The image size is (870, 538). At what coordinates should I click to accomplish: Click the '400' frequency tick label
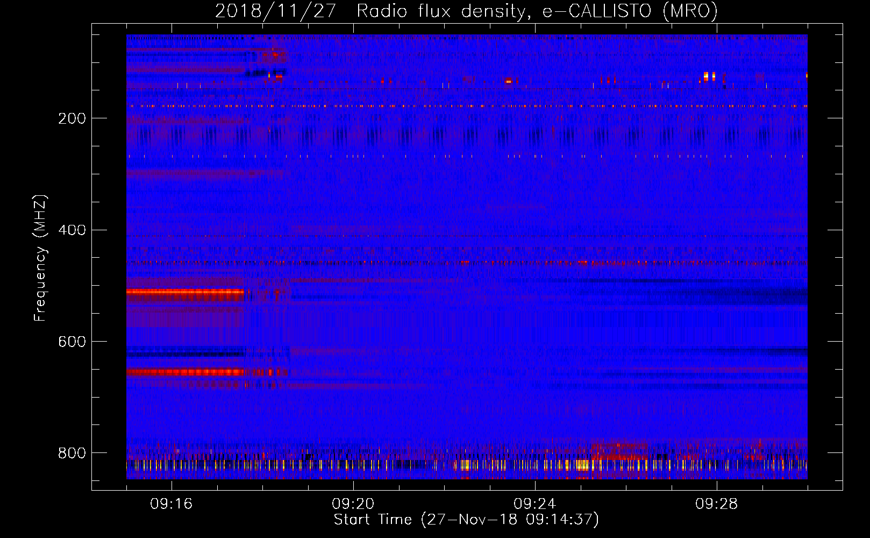pos(72,230)
